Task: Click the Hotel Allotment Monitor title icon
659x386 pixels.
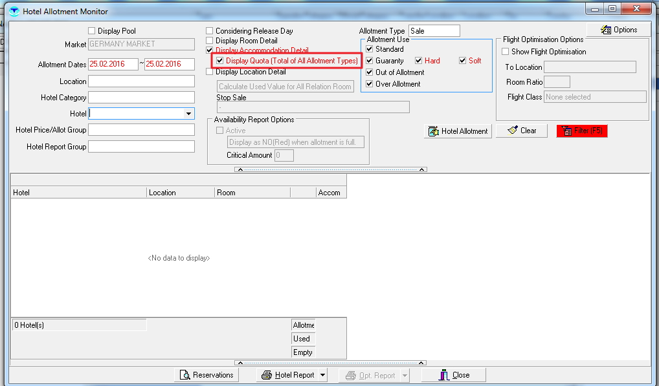Action: [x=14, y=11]
